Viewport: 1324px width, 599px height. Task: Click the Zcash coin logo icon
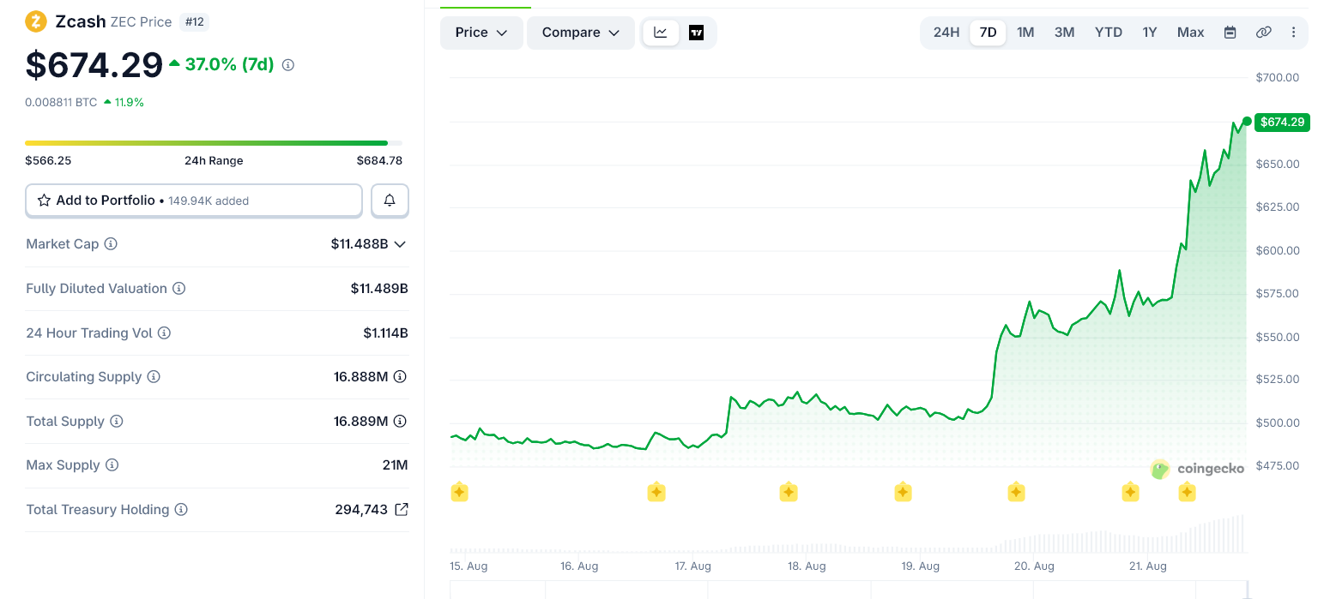(36, 21)
